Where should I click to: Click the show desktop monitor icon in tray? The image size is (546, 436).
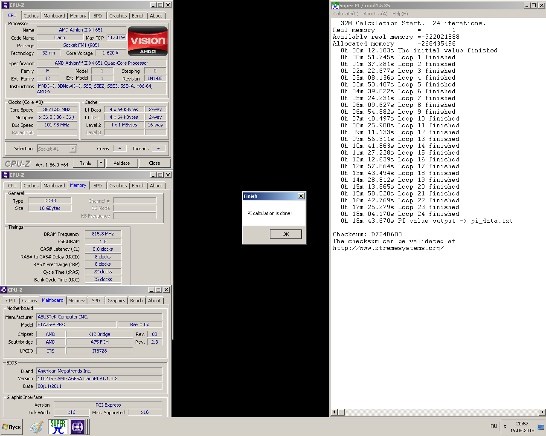[x=541, y=427]
